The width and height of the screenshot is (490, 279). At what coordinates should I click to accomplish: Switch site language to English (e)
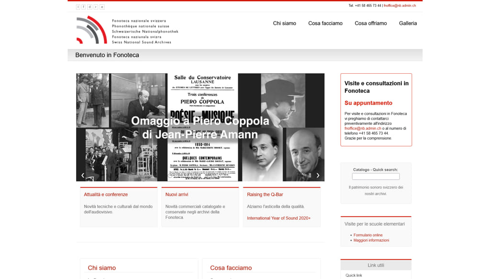102,7
